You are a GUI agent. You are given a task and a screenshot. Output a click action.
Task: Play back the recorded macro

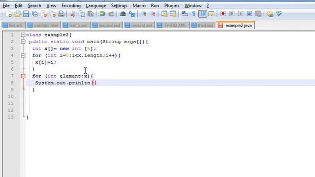pos(241,14)
